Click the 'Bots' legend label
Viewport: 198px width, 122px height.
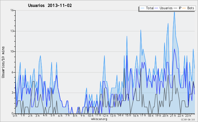190,8
